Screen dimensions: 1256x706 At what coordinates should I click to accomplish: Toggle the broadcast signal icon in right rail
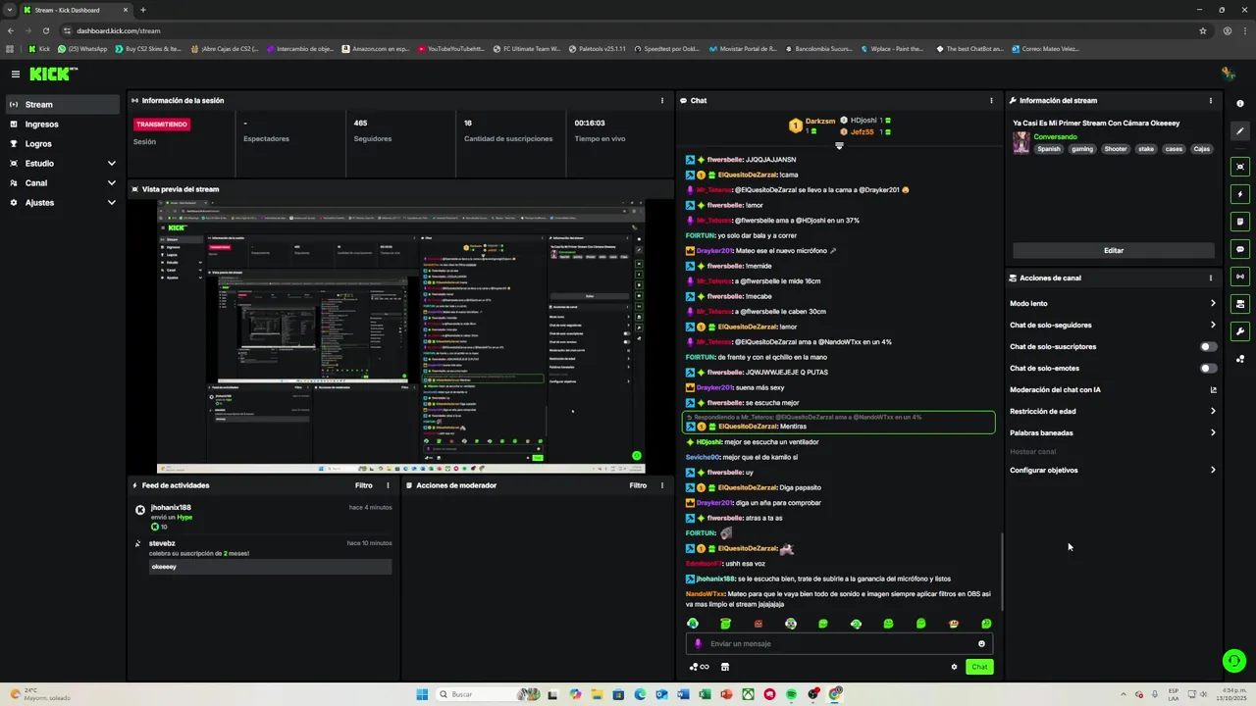1240,277
